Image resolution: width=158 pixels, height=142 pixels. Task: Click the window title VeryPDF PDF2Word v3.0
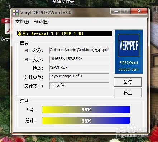46,13
